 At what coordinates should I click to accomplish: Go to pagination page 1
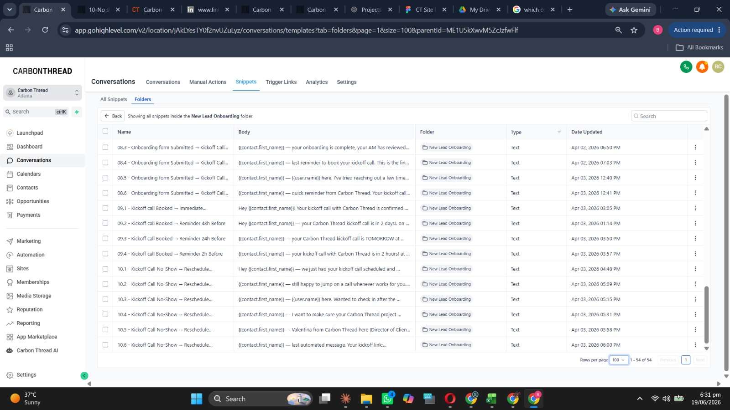coord(686,360)
